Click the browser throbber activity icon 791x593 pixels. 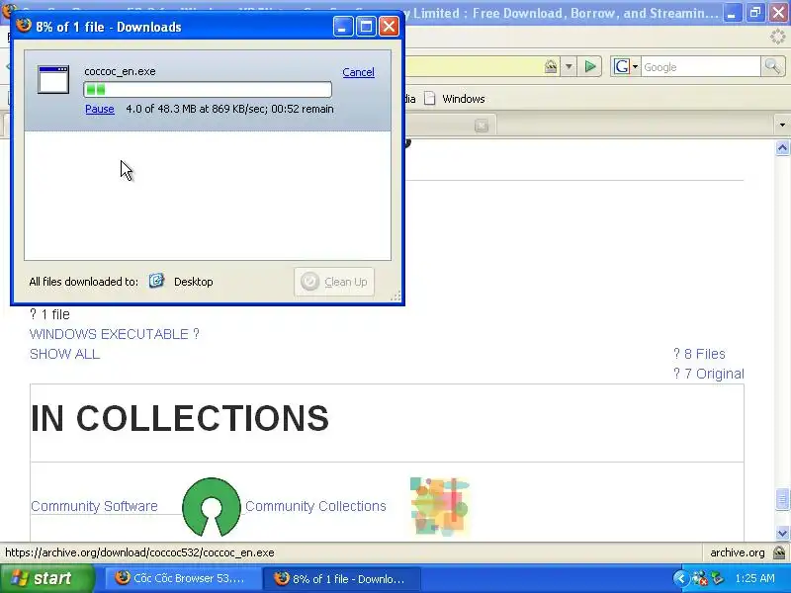(x=778, y=37)
